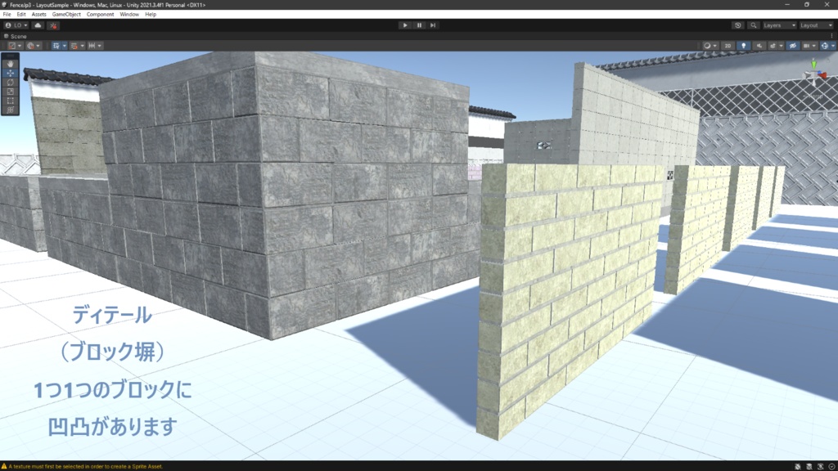Open the Component menu
This screenshot has width=838, height=471.
[x=100, y=15]
